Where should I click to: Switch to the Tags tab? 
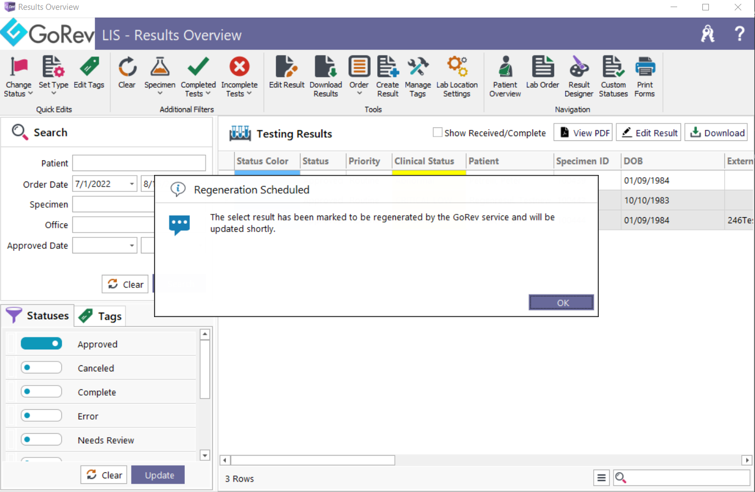[x=100, y=315]
